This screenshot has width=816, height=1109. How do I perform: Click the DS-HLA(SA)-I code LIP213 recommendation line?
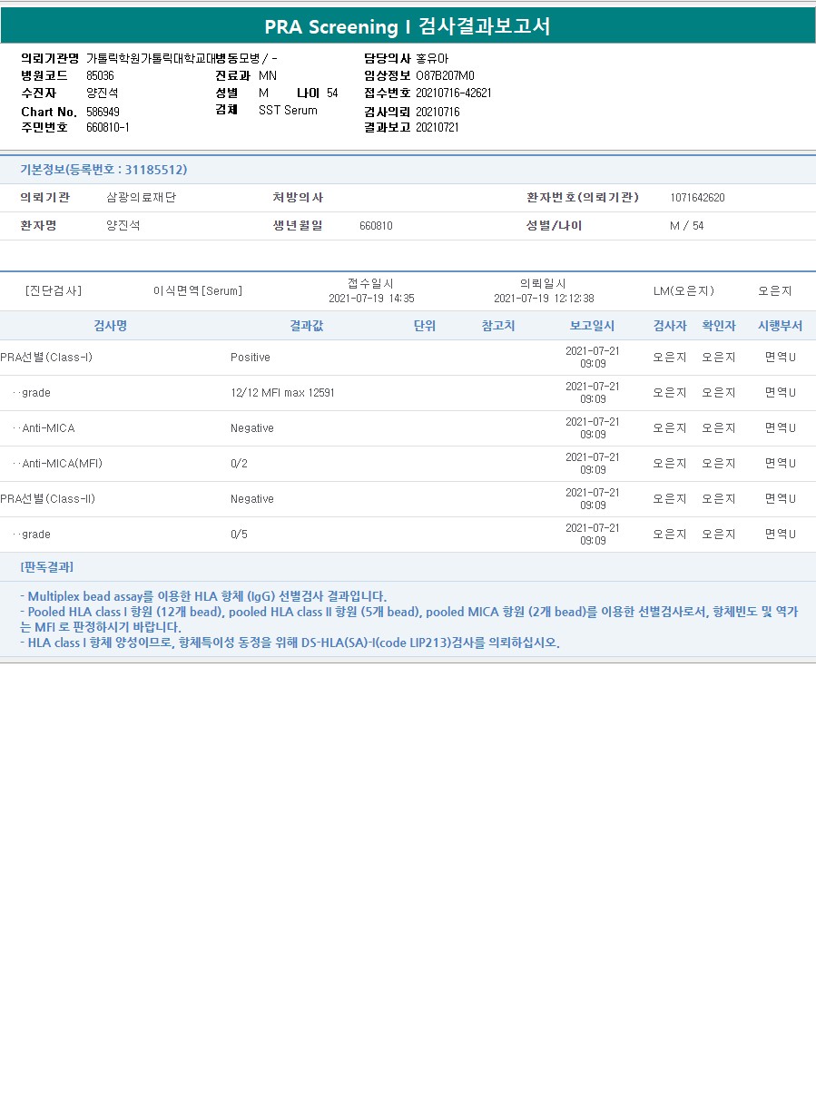point(290,643)
